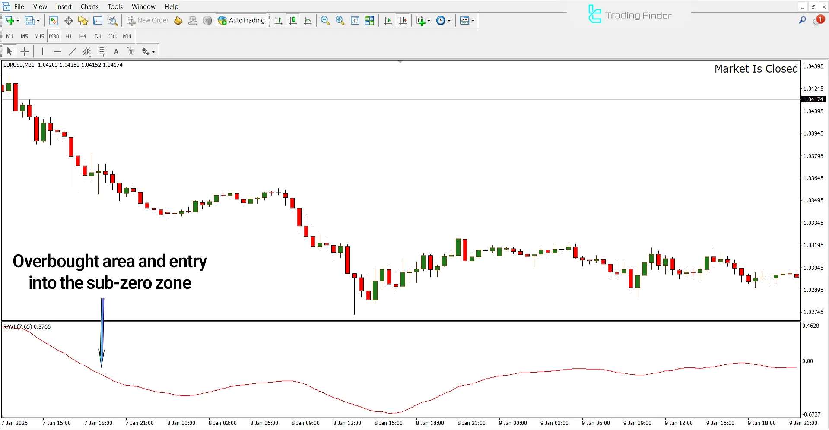Switch timeframe to H4

(83, 36)
